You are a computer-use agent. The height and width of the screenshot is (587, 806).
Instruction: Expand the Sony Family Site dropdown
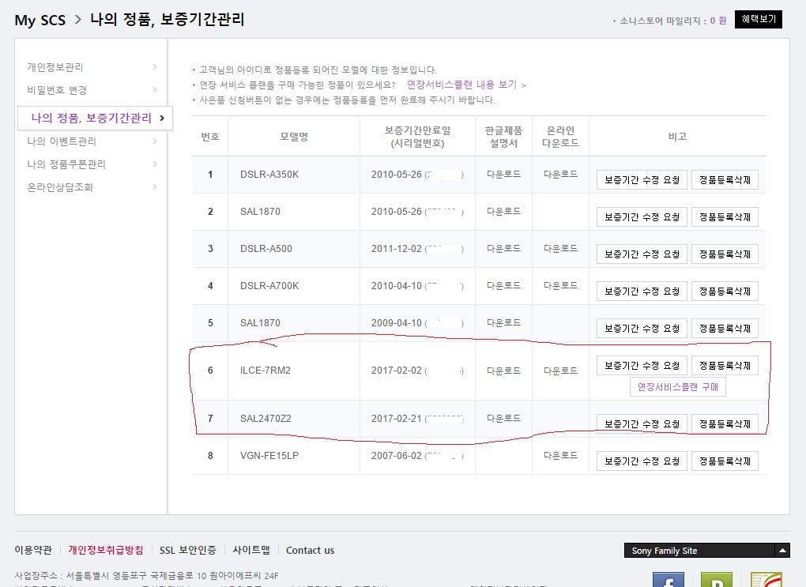tap(782, 551)
